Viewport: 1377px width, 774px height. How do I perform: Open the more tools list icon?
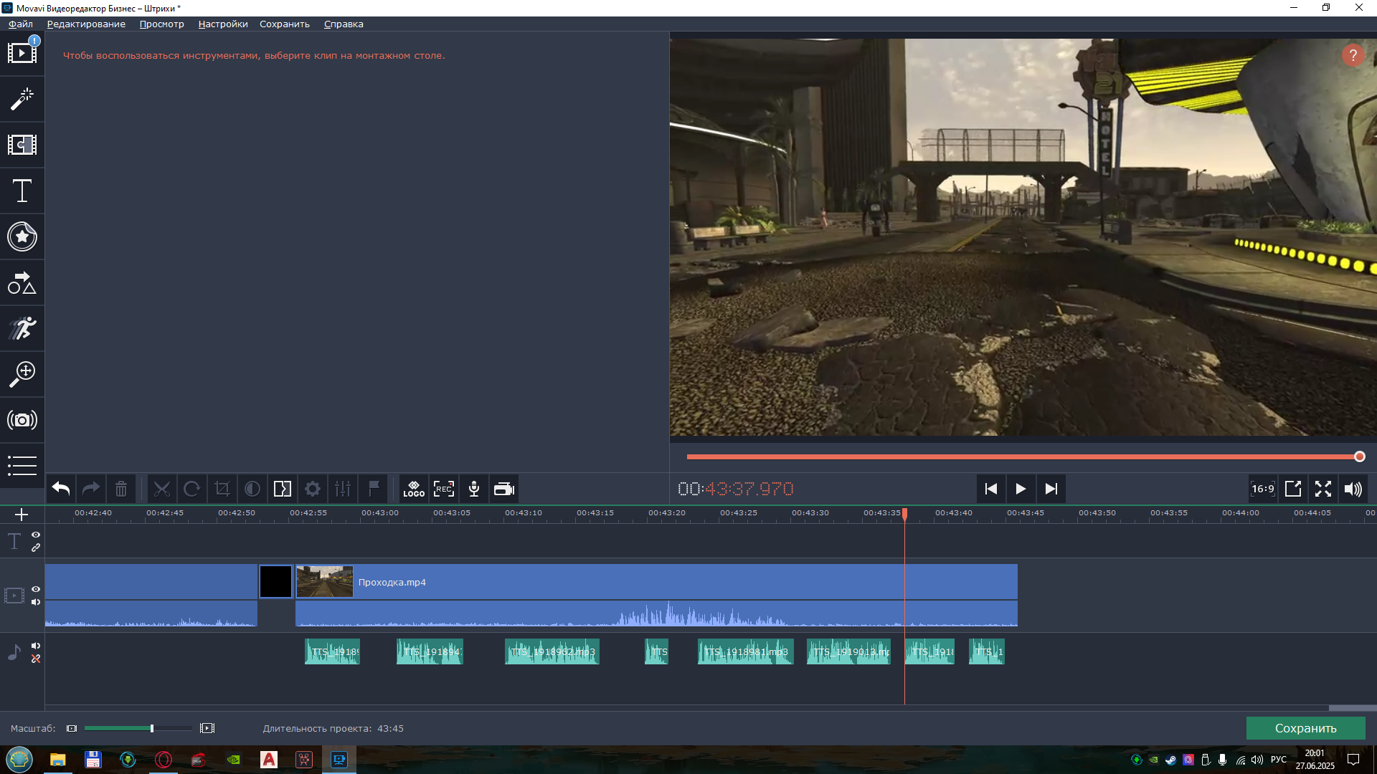coord(22,465)
